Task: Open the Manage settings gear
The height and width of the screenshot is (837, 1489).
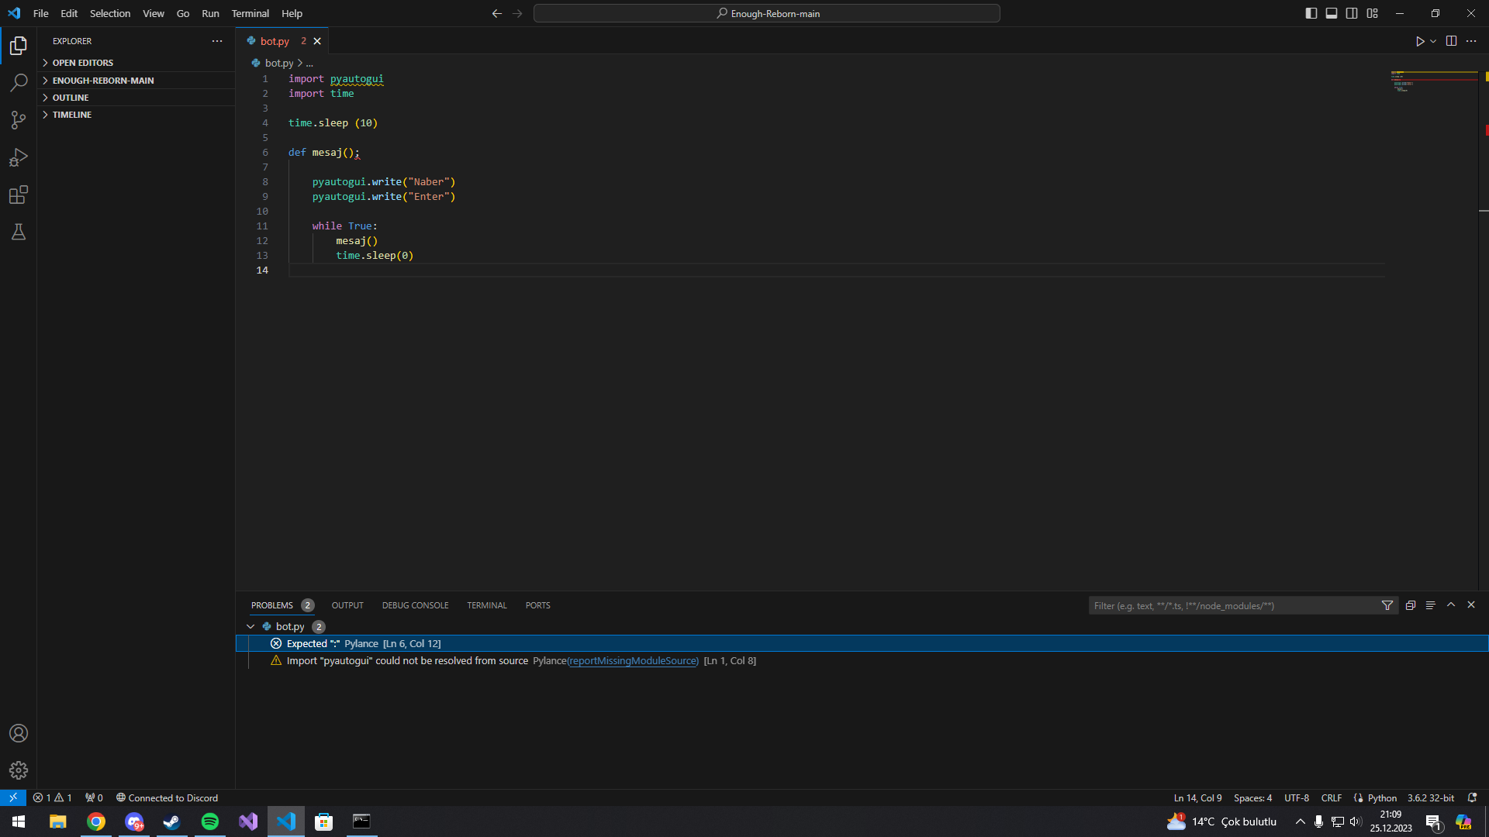Action: tap(19, 770)
